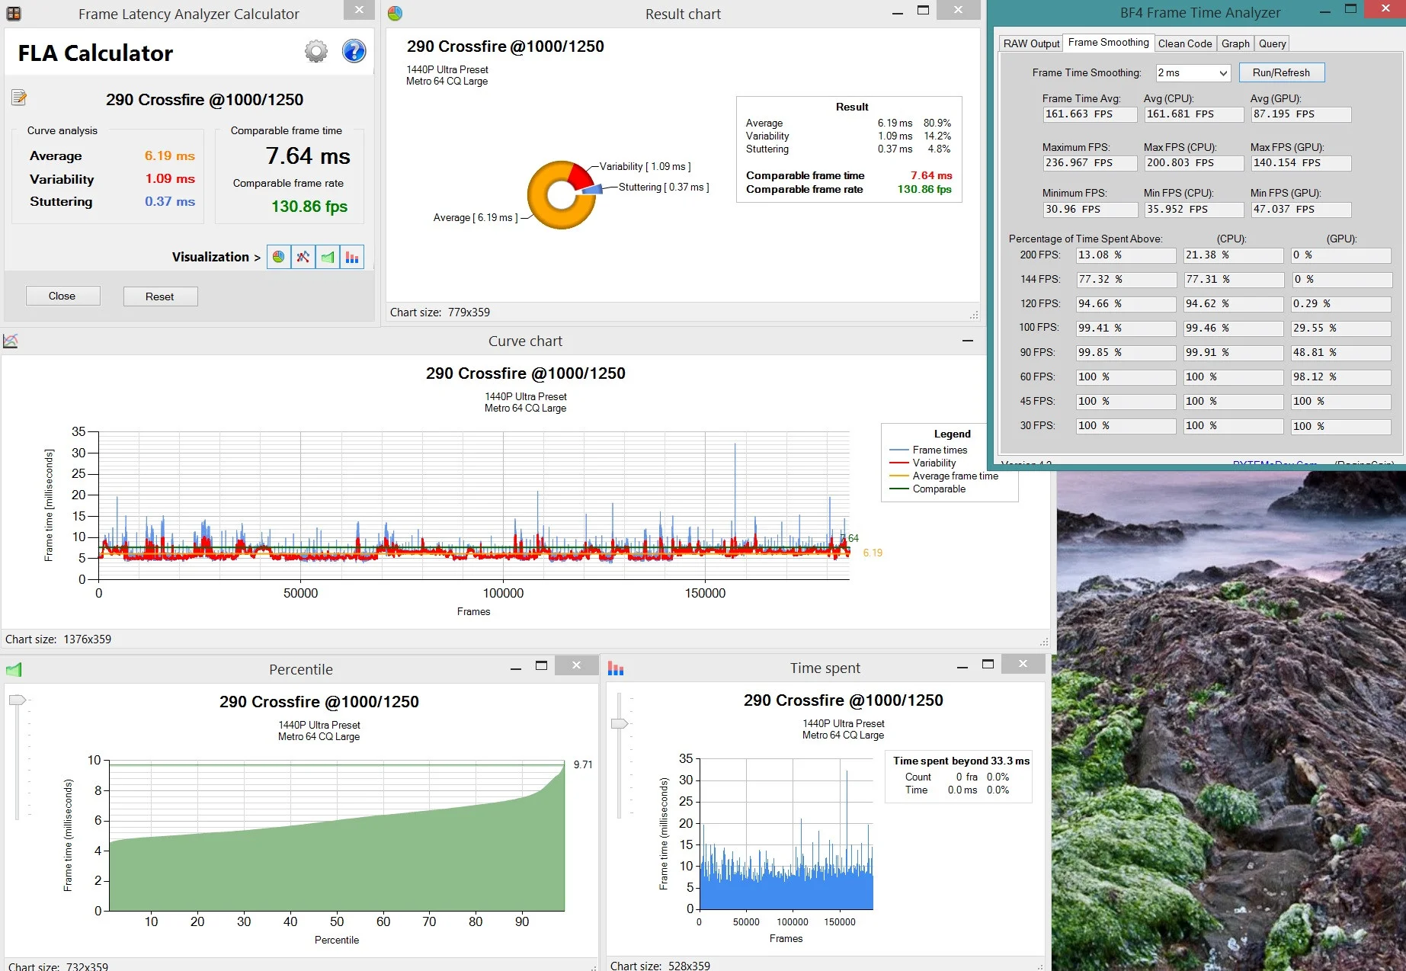Minimize the Curve chart window
The width and height of the screenshot is (1406, 971).
coord(968,341)
